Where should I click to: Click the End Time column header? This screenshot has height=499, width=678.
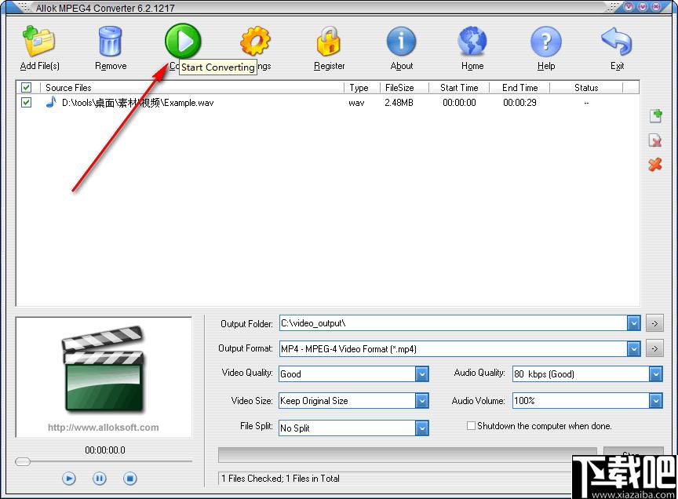click(519, 87)
